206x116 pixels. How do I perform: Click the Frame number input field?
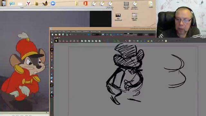click(x=140, y=34)
